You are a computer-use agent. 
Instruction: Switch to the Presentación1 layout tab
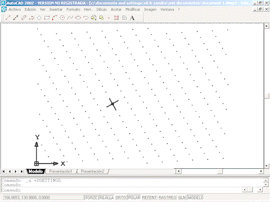[x=61, y=171]
